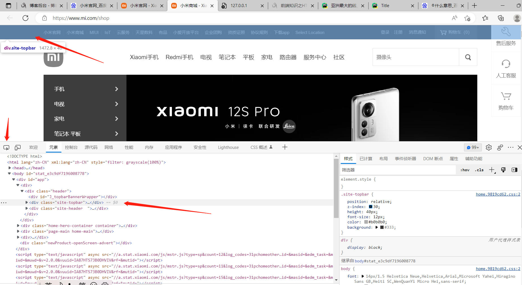Open the DevTools more options menu
The width and height of the screenshot is (522, 285).
tap(511, 147)
